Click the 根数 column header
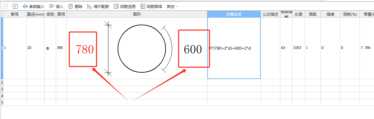The width and height of the screenshot is (374, 119). point(313,14)
